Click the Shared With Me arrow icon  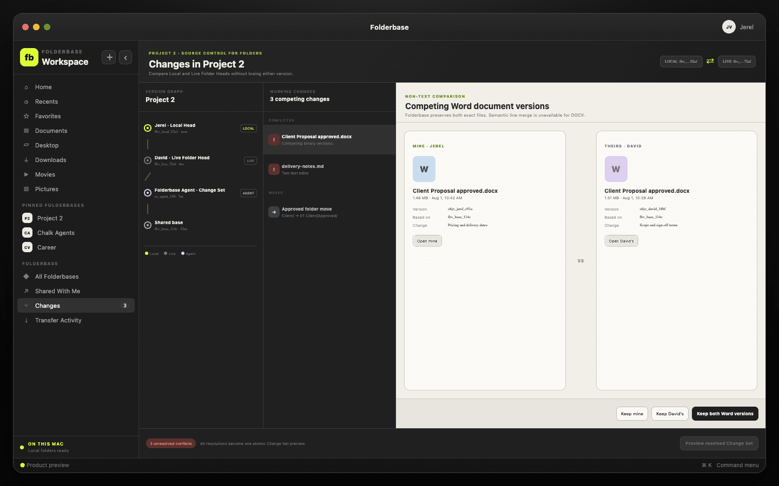pos(26,291)
